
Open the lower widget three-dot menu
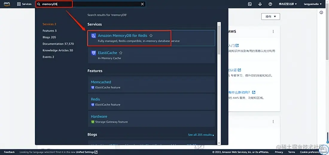[x=273, y=122]
